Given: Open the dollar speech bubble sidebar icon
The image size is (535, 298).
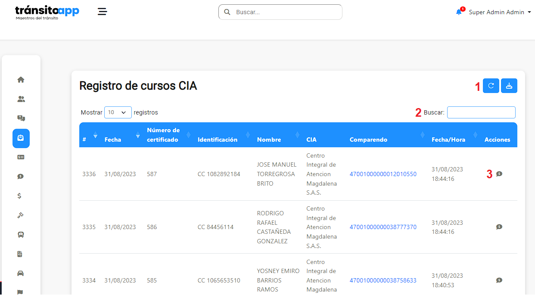Looking at the screenshot, I should pos(21,177).
